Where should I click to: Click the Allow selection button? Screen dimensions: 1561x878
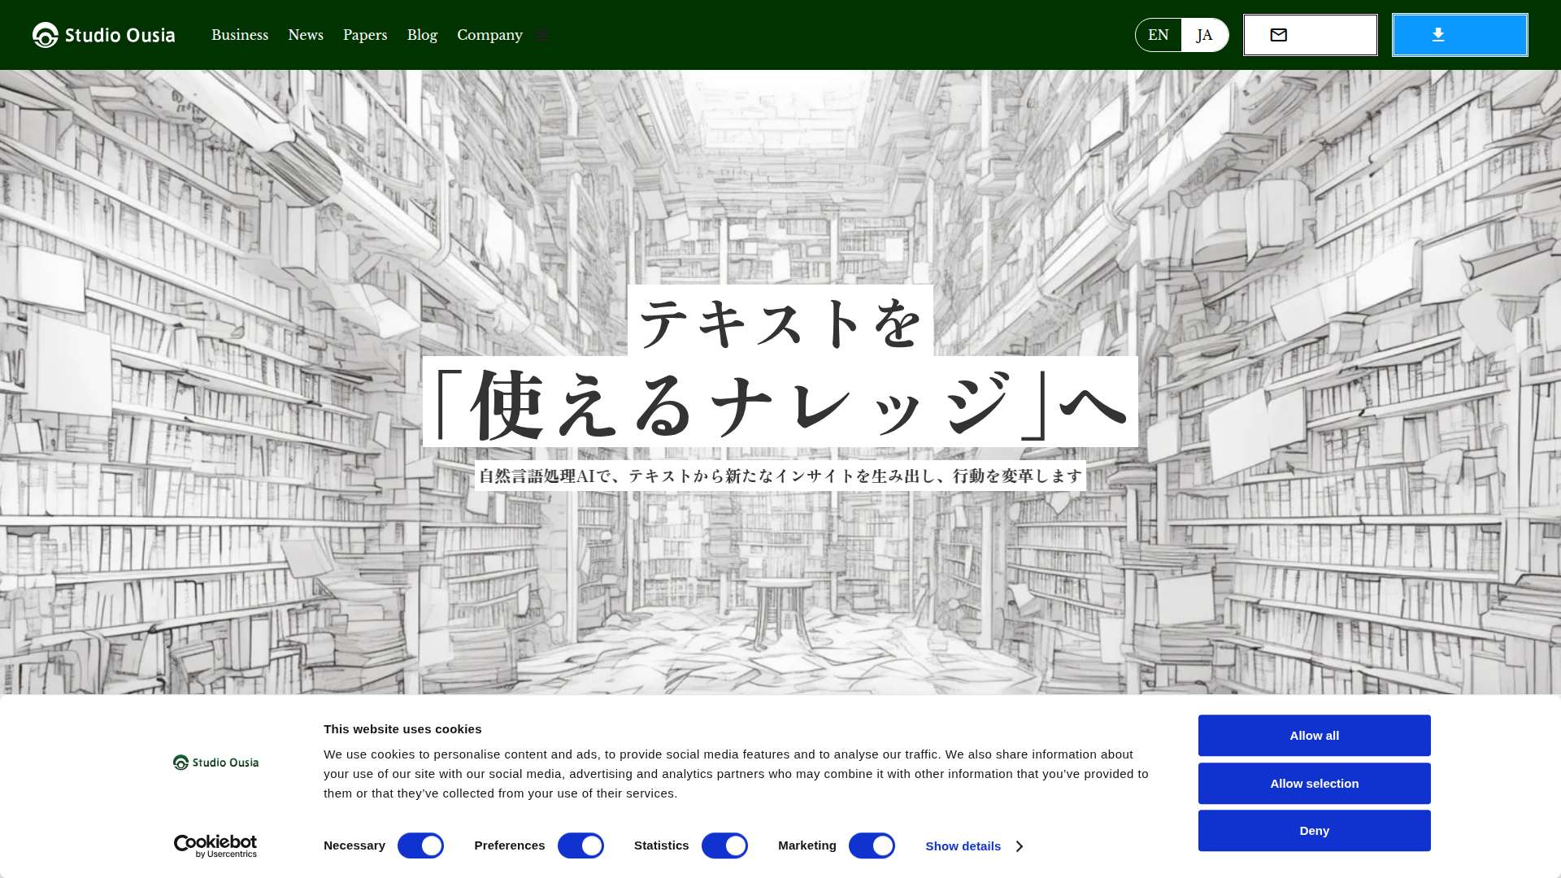click(1314, 784)
